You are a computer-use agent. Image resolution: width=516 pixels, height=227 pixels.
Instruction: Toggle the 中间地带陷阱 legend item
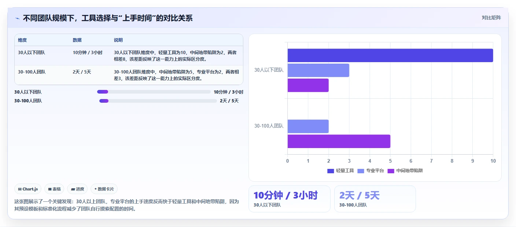click(405, 171)
